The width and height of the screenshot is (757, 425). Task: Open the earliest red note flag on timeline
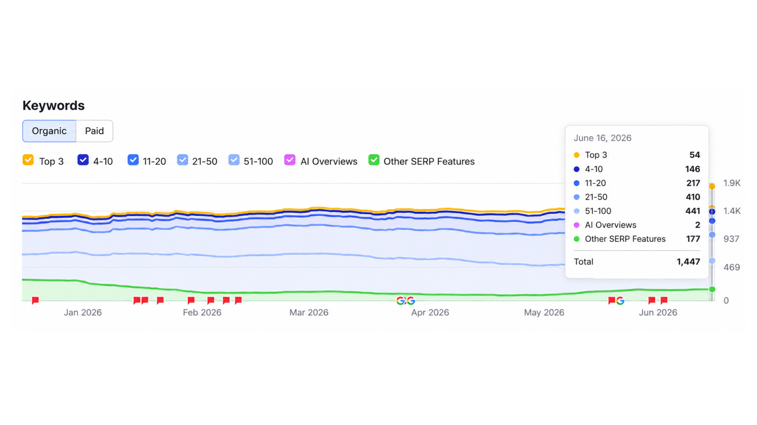35,300
